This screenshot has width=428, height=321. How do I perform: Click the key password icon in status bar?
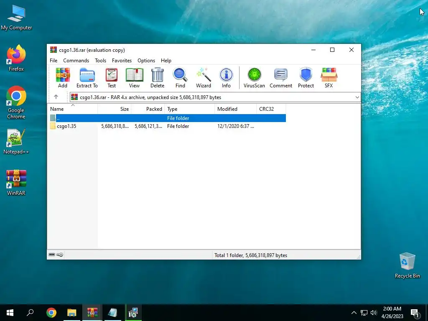pyautogui.click(x=60, y=255)
